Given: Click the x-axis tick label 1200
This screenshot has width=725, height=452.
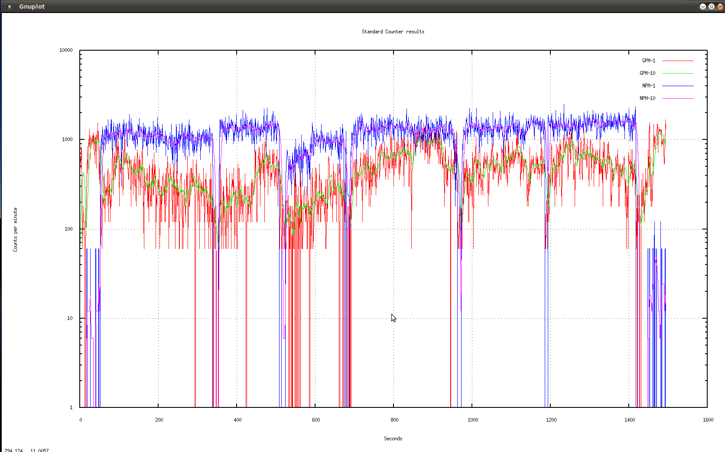Looking at the screenshot, I should pyautogui.click(x=551, y=420).
